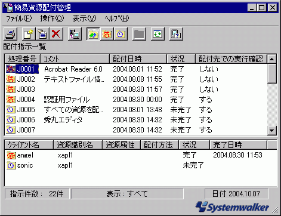The width and height of the screenshot is (281, 216).
Task: Click the red X delete icon
Action: click(x=56, y=34)
